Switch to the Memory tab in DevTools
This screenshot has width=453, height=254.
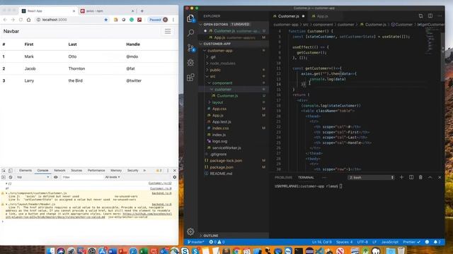tap(116, 171)
